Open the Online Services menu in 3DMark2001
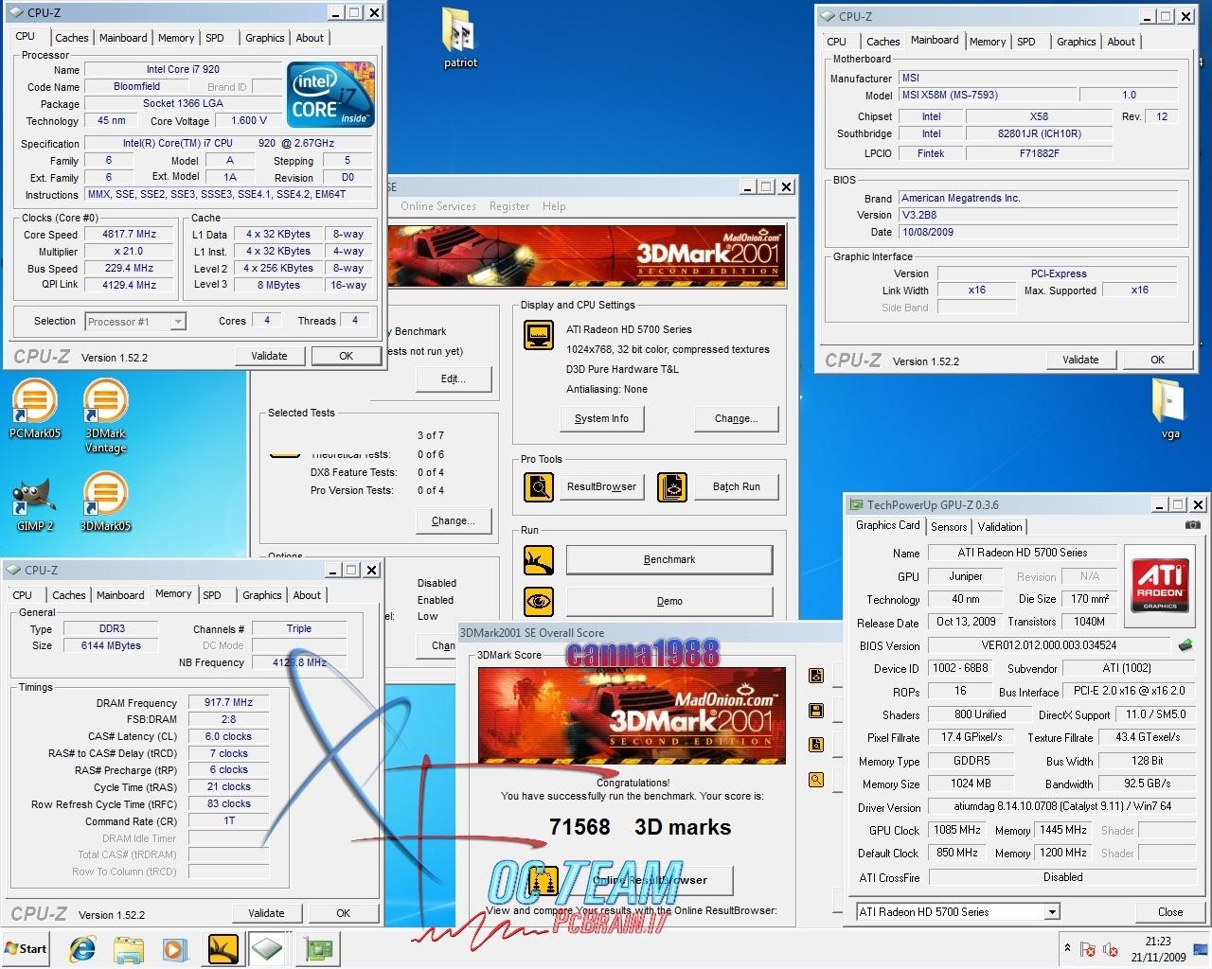 click(x=437, y=206)
